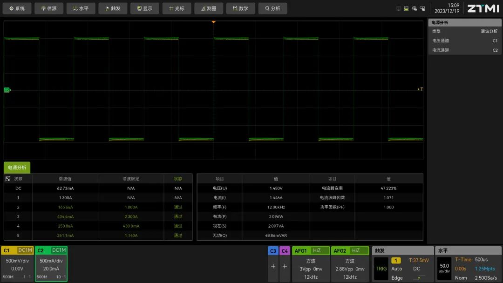Change 电流通道 current channel C2

click(464, 50)
